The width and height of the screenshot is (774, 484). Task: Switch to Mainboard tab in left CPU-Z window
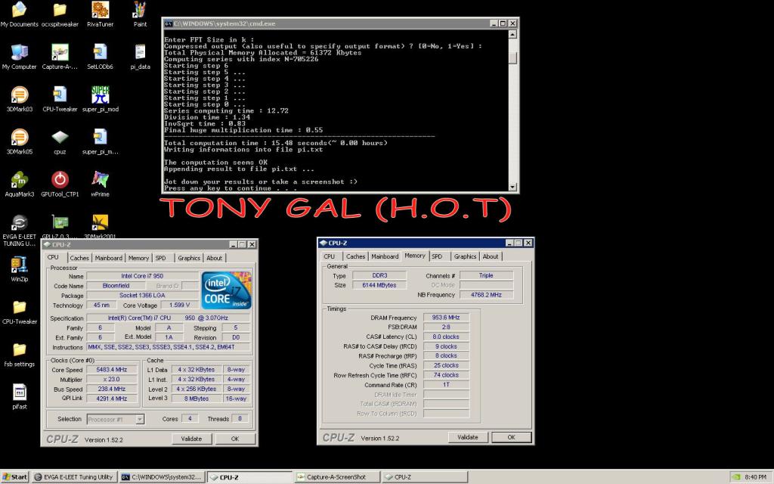109,258
